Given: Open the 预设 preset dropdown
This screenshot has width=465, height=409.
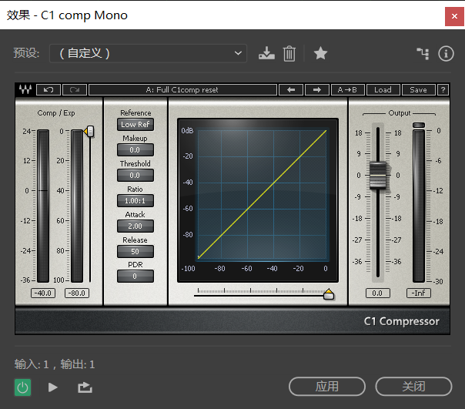Looking at the screenshot, I should 148,53.
